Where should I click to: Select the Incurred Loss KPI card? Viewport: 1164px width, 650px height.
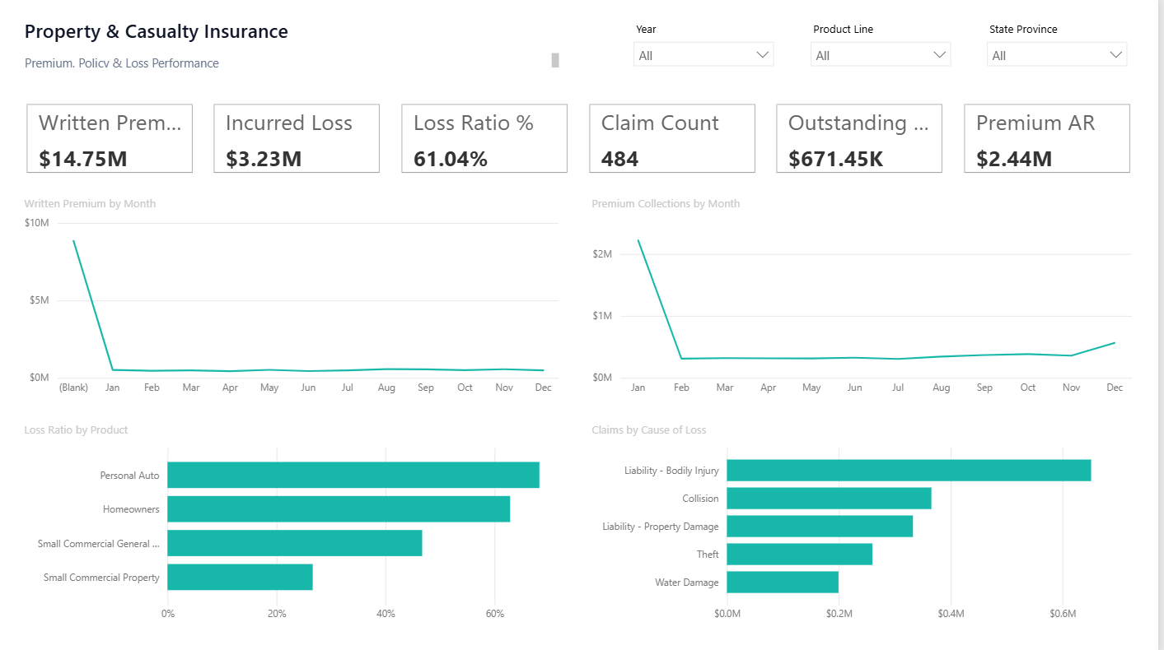pyautogui.click(x=297, y=138)
